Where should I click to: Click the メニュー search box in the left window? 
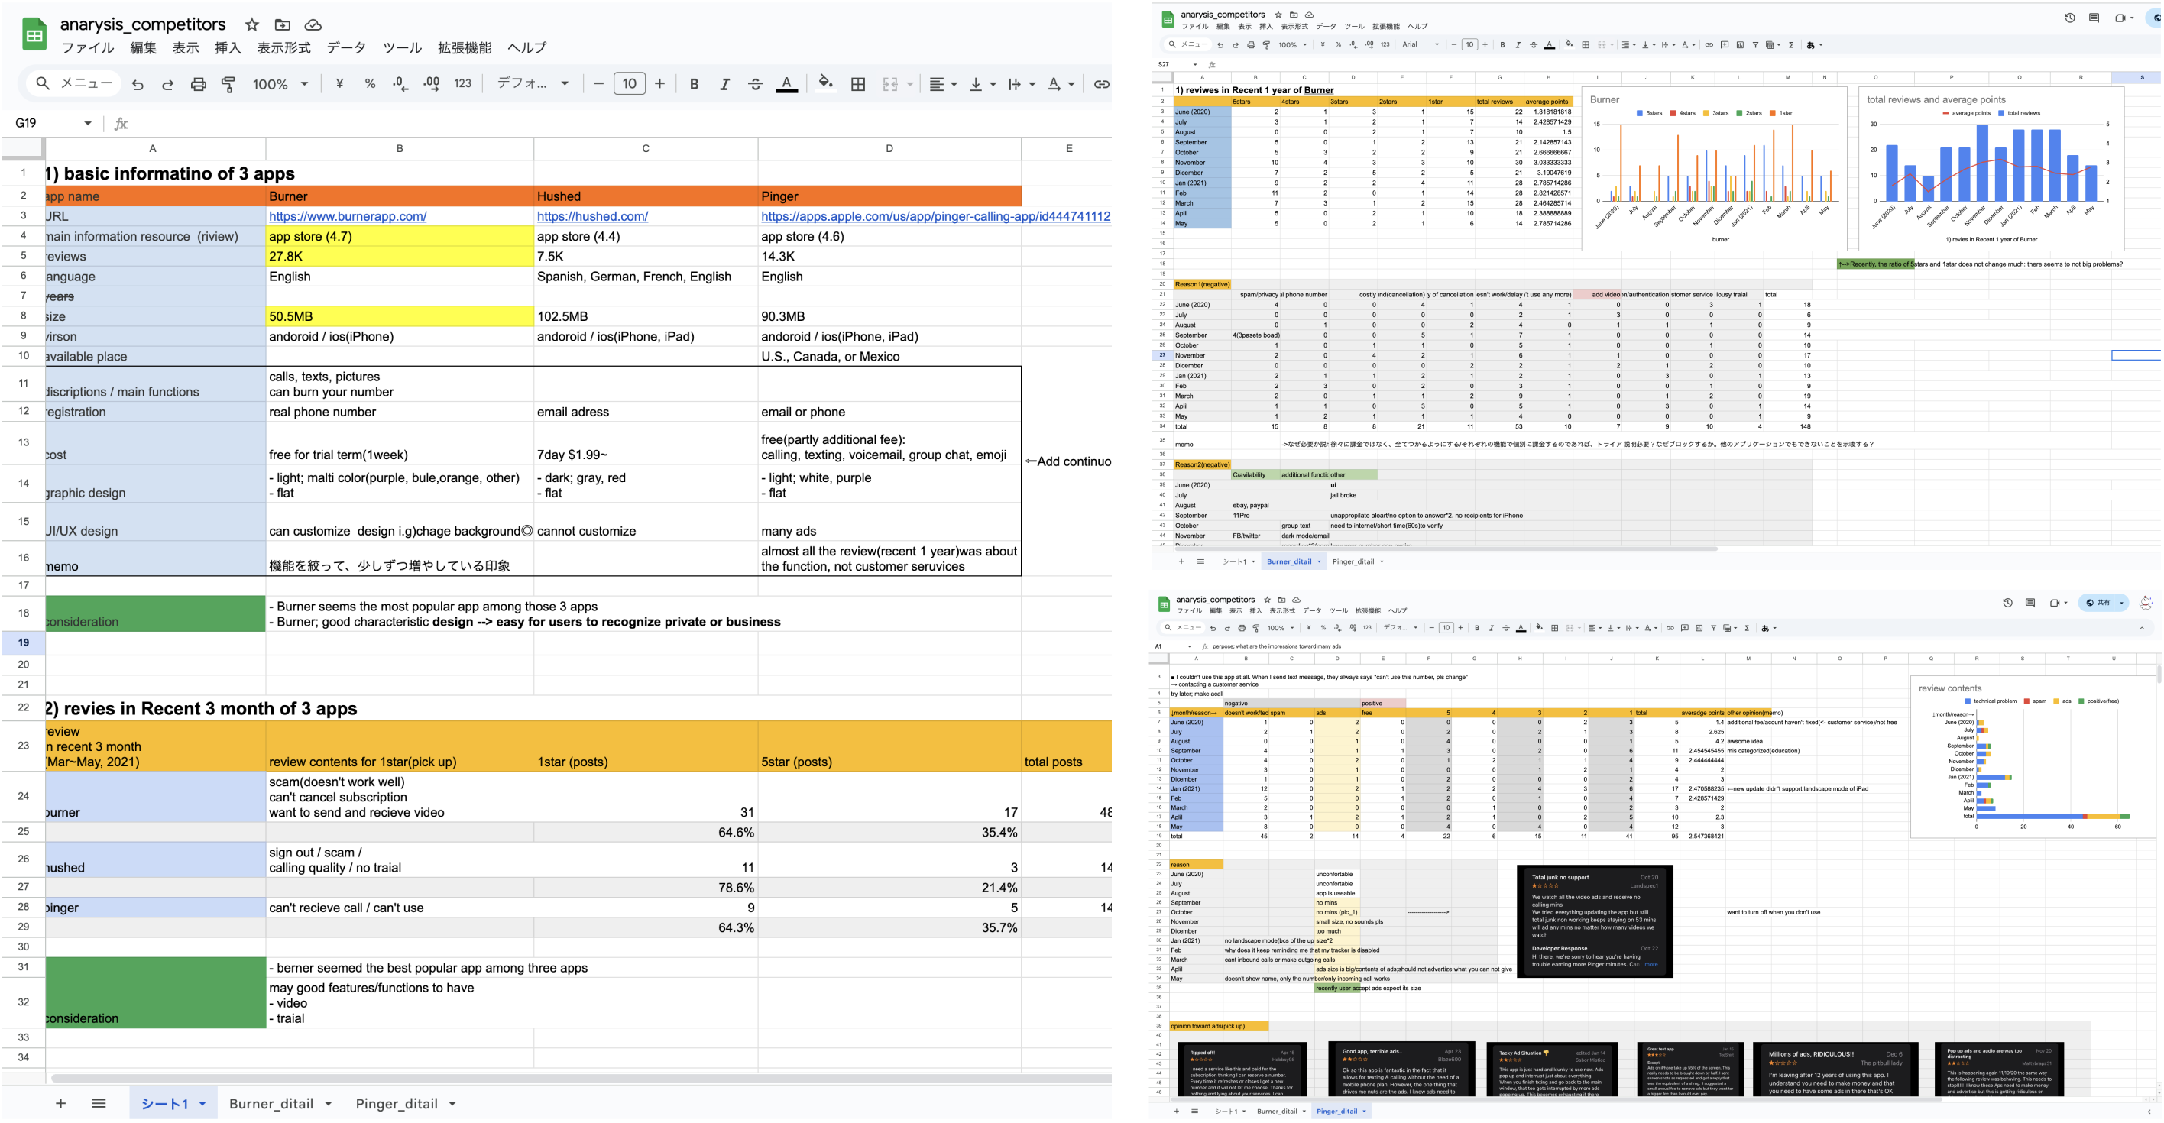click(74, 84)
